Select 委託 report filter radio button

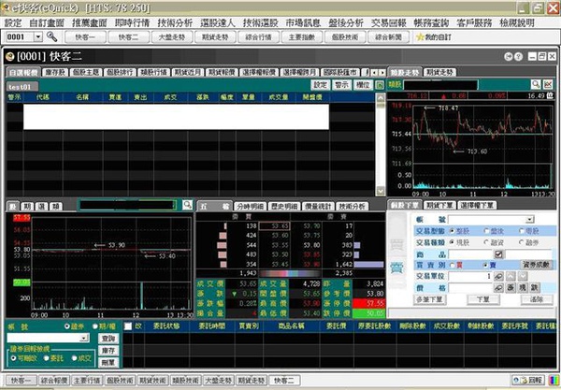(x=46, y=358)
